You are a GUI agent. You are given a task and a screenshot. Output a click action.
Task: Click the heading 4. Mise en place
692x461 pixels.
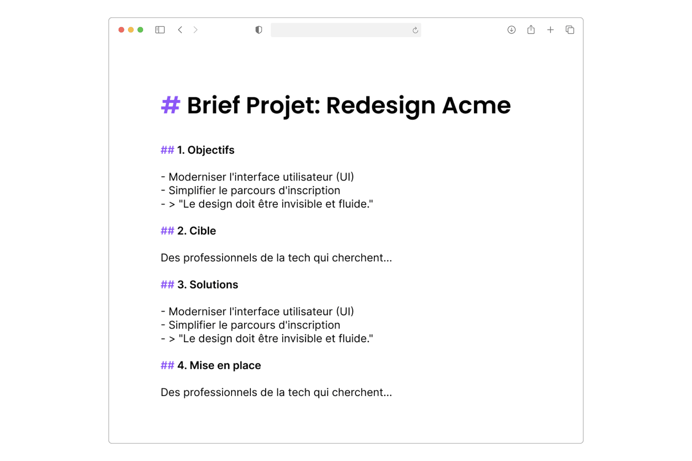219,366
